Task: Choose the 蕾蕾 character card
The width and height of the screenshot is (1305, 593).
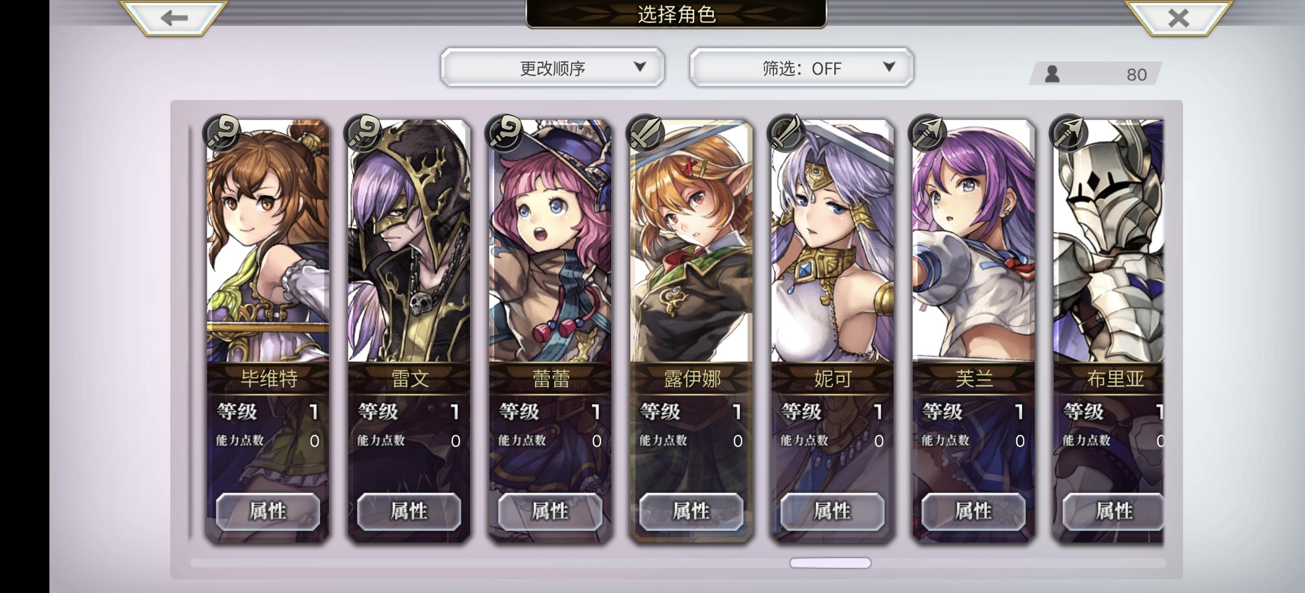Action: (x=550, y=329)
